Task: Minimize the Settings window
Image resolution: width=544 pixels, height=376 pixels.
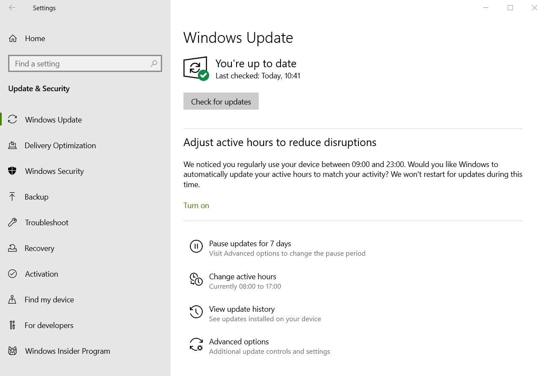Action: point(486,8)
